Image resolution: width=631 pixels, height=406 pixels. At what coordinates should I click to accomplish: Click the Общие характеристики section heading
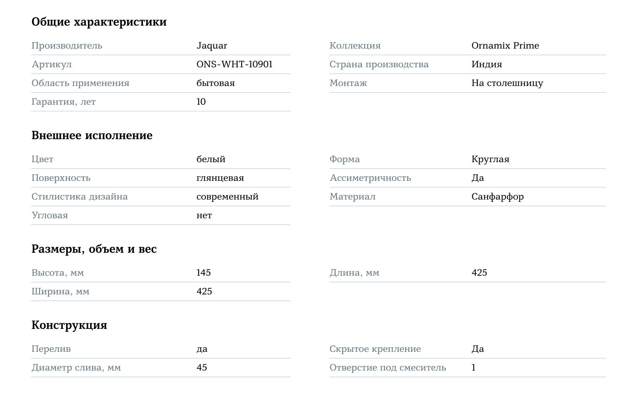(x=99, y=22)
